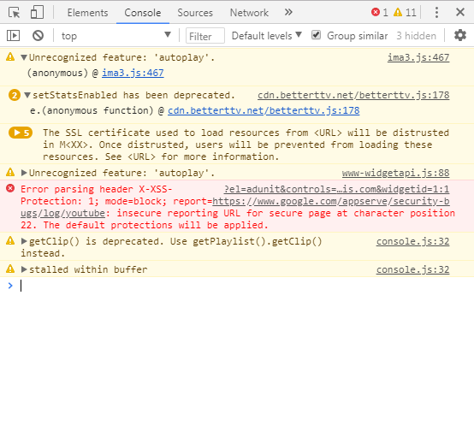Open the adunit&controls widgetid source link
Viewport: 474px width, 437px height.
(336, 189)
